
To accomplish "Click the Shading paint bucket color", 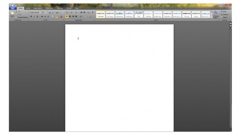I will 86,16.
